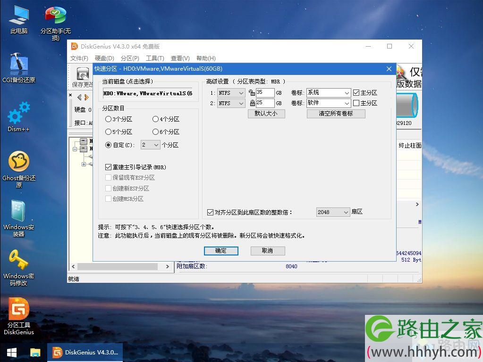Open File Explorer from the taskbar
The image size is (483, 362).
click(x=35, y=353)
